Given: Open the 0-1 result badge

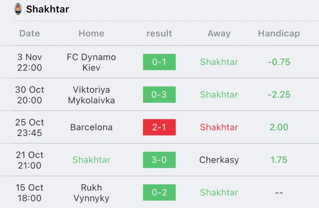Looking at the screenshot, I should 159,62.
